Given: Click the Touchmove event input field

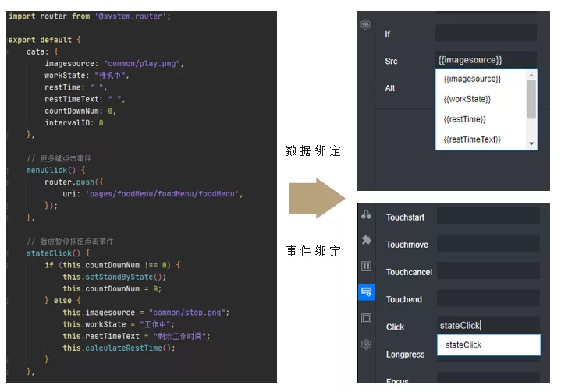Looking at the screenshot, I should pyautogui.click(x=488, y=244).
